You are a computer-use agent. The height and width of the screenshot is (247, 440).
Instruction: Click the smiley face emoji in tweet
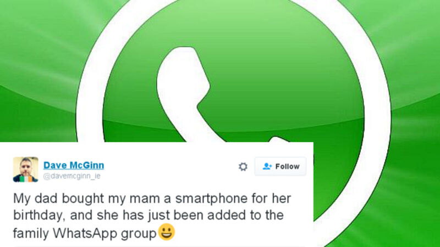(x=167, y=232)
